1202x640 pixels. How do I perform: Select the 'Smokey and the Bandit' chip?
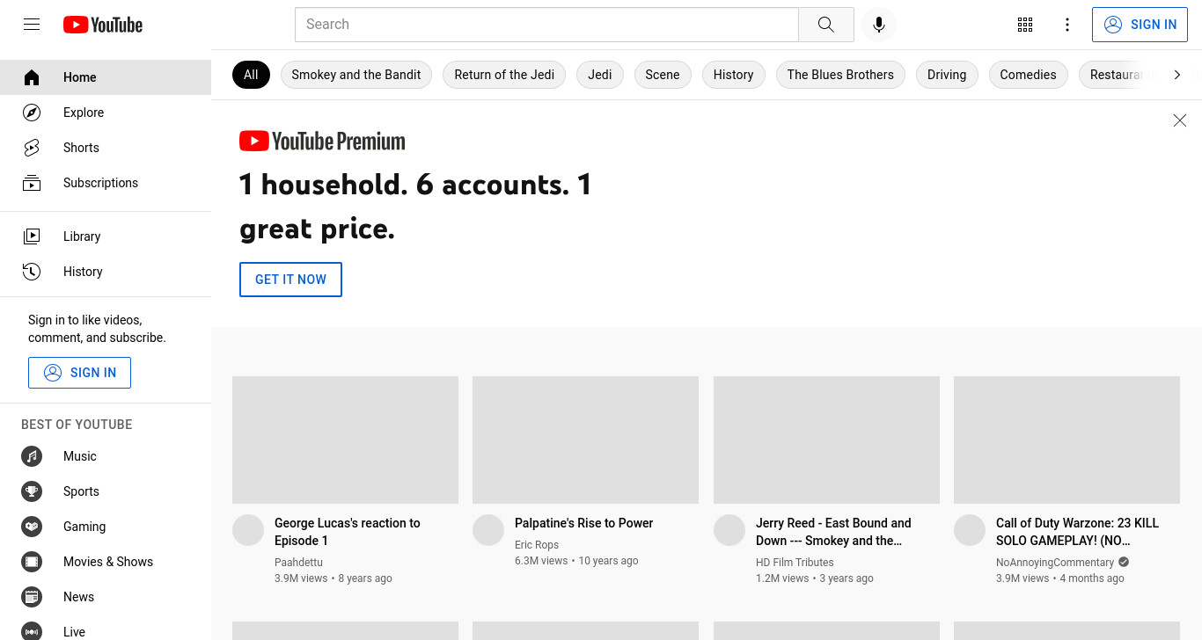(x=356, y=75)
